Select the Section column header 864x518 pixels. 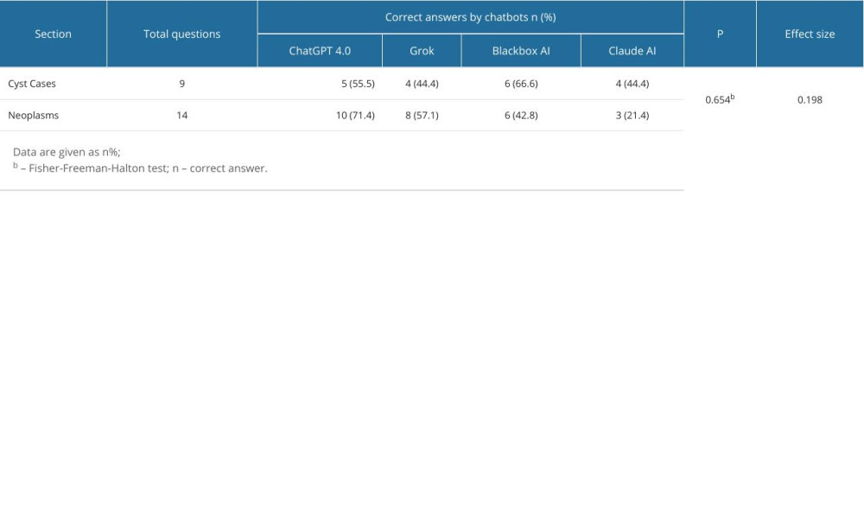(x=53, y=35)
